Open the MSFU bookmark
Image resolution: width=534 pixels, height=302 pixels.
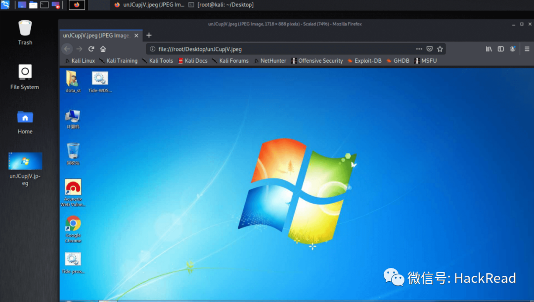tap(425, 61)
